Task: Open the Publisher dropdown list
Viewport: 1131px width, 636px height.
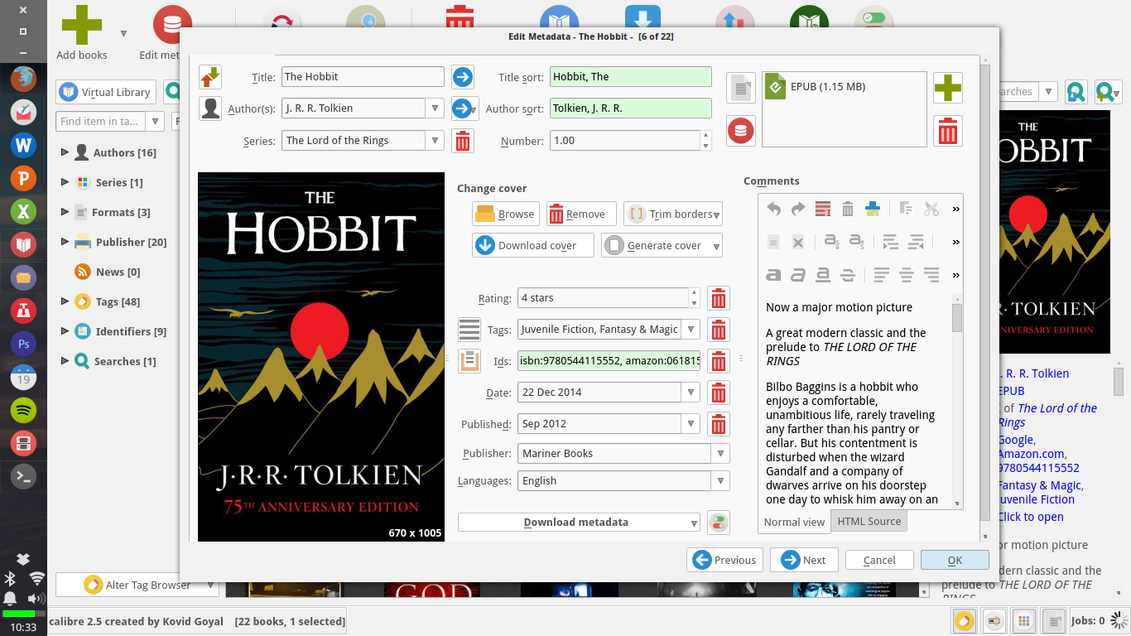Action: [x=721, y=454]
